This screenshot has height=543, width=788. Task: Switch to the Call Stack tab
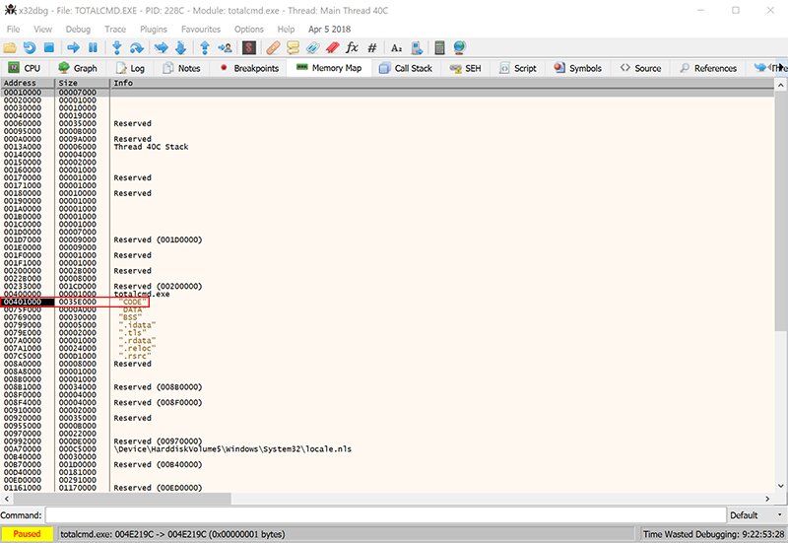406,68
